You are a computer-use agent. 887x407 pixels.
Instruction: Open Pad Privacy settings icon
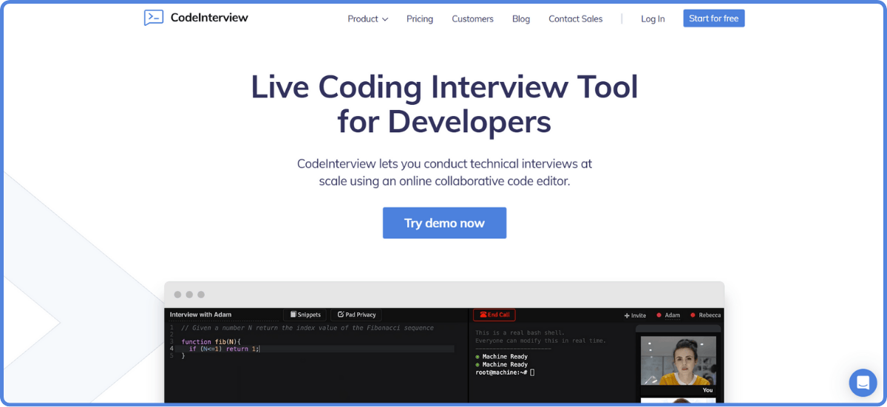point(341,315)
